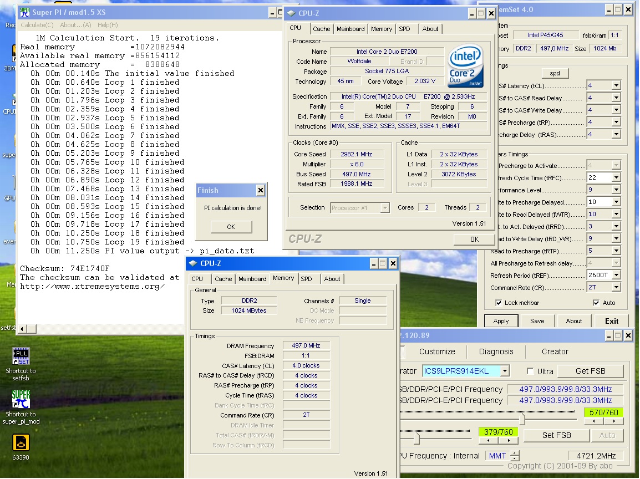Open Calculate(C) menu in Super PI

pyautogui.click(x=37, y=25)
